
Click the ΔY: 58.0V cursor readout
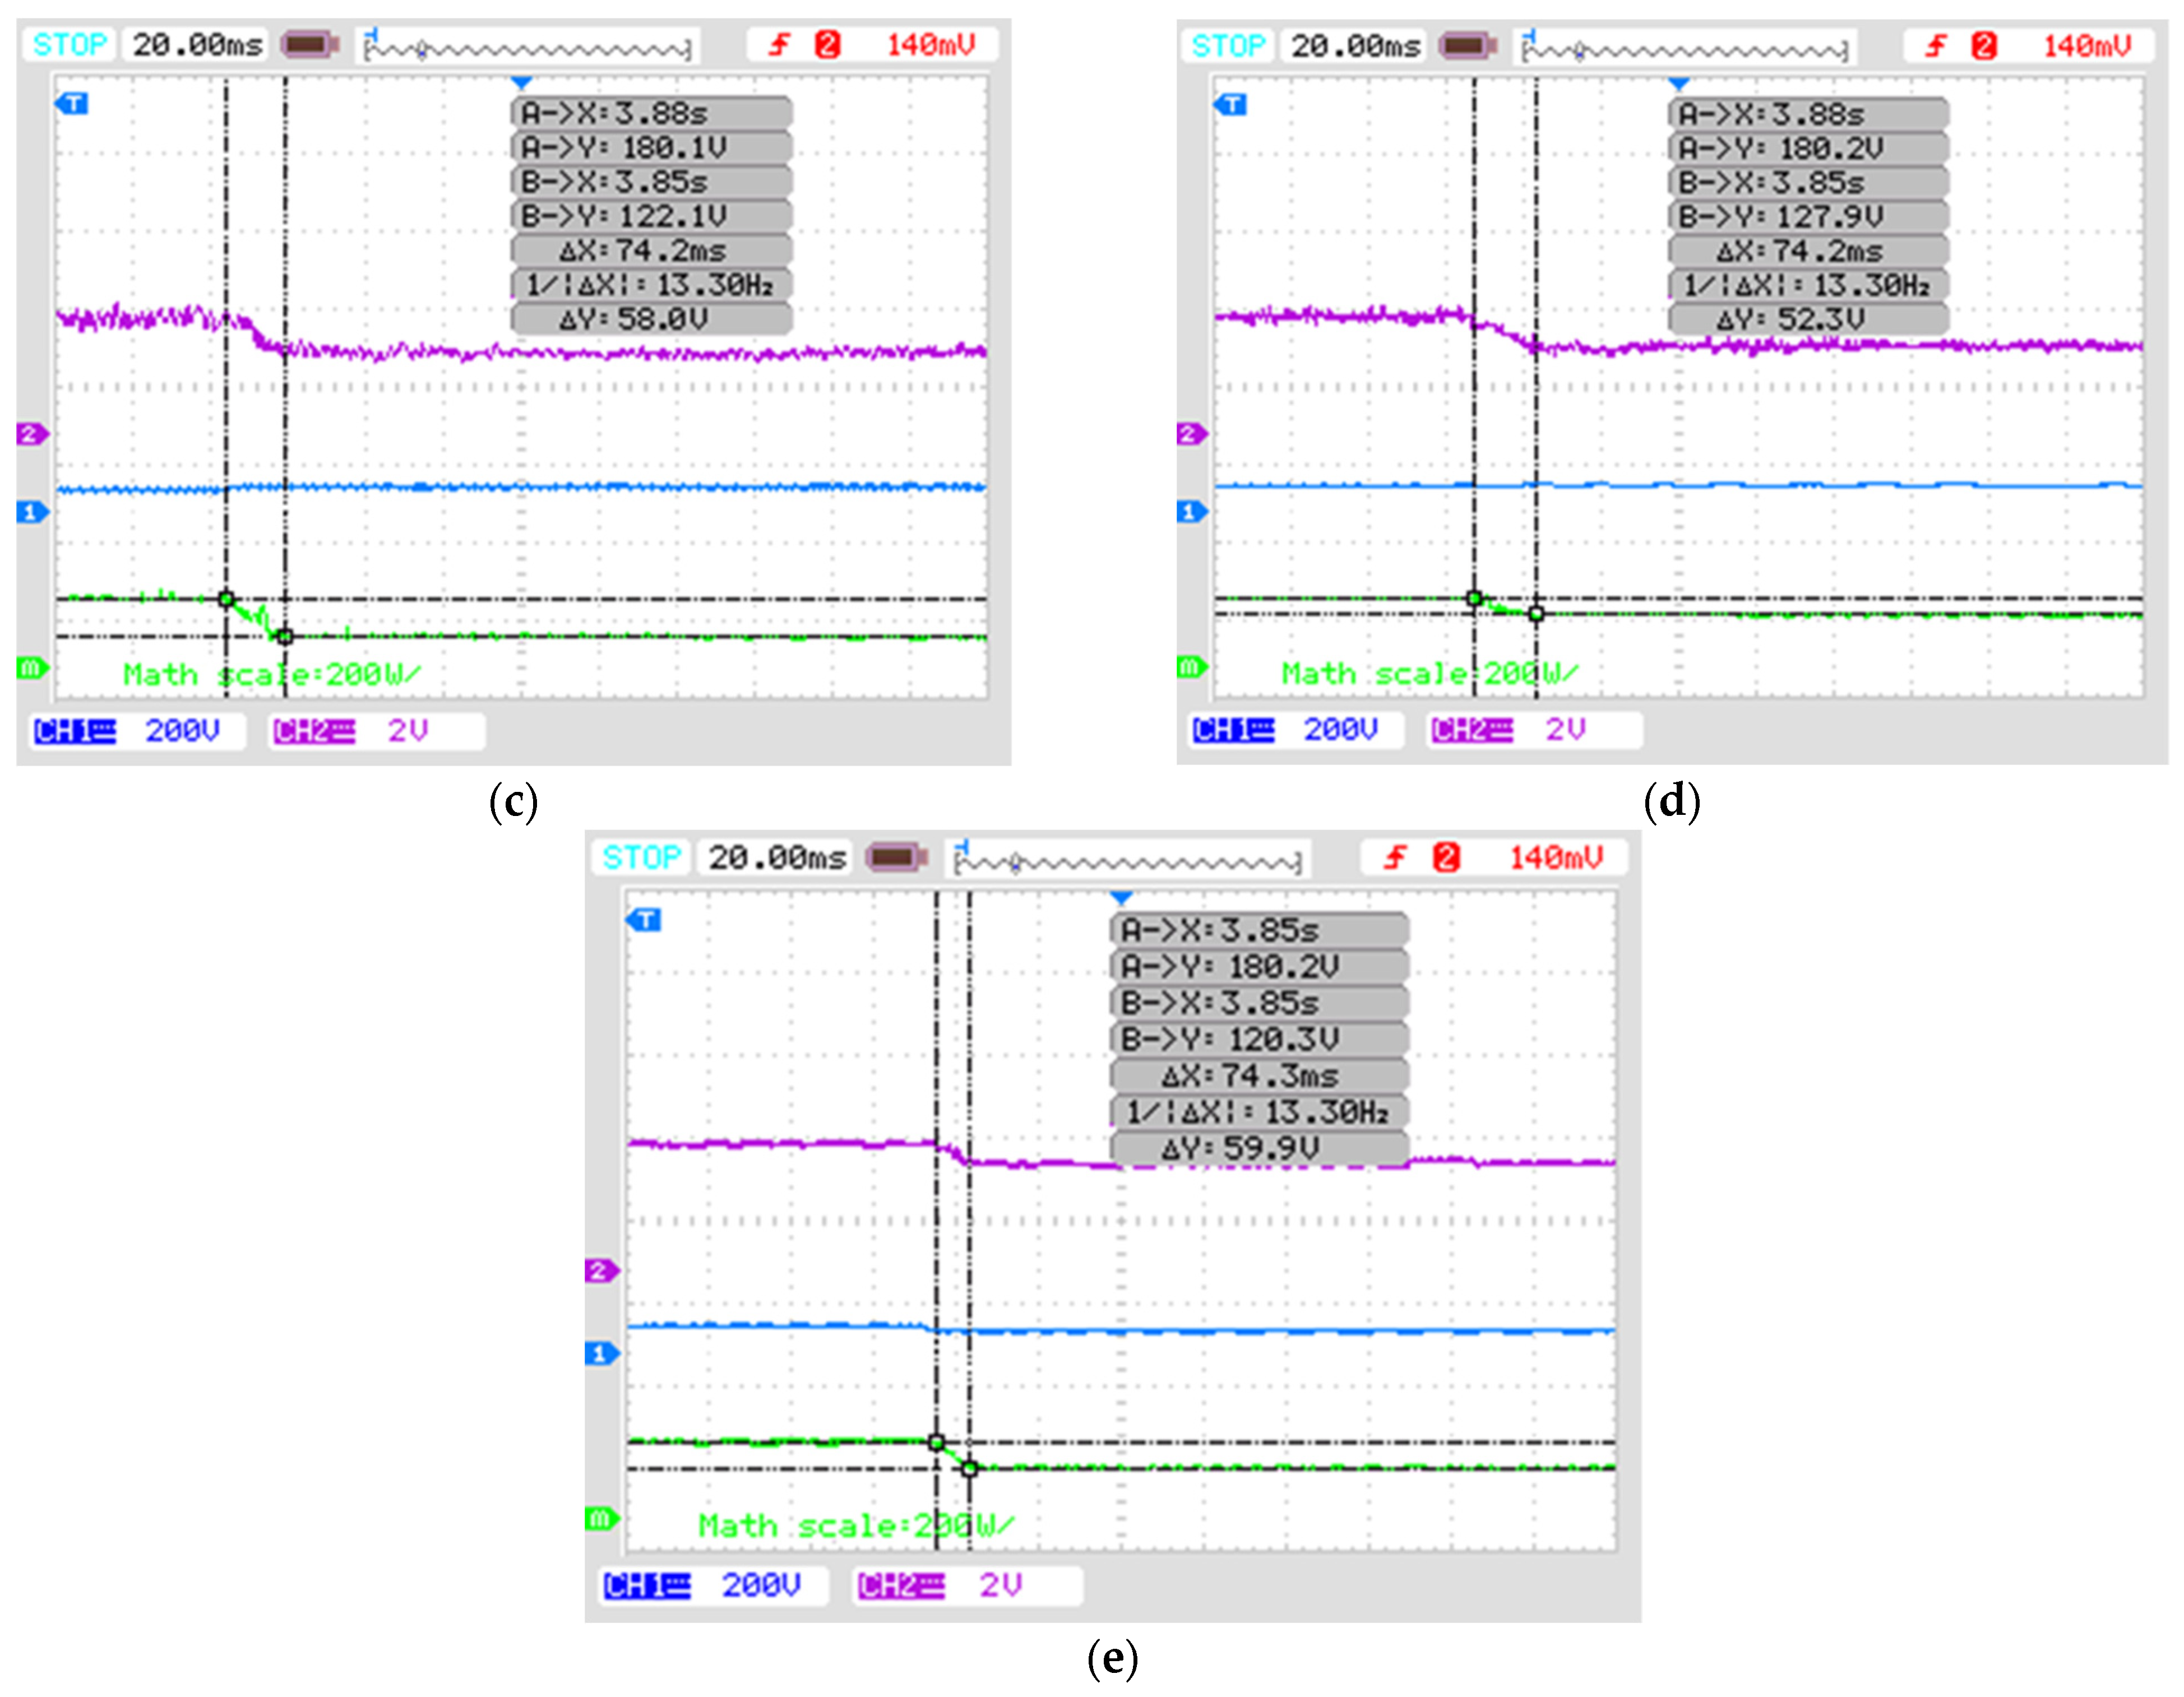(651, 319)
